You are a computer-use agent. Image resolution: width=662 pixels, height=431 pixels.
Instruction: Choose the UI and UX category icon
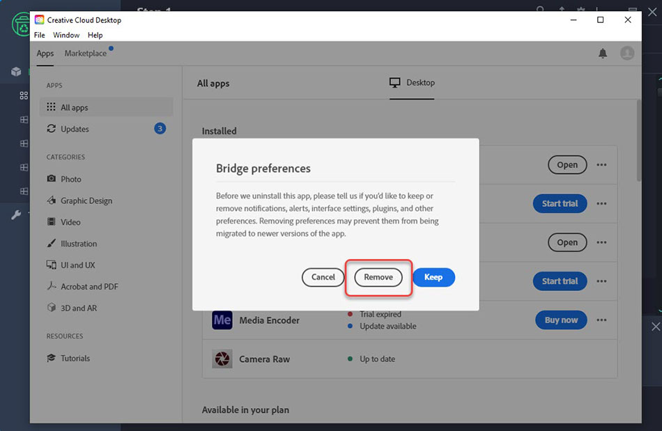[x=51, y=265]
